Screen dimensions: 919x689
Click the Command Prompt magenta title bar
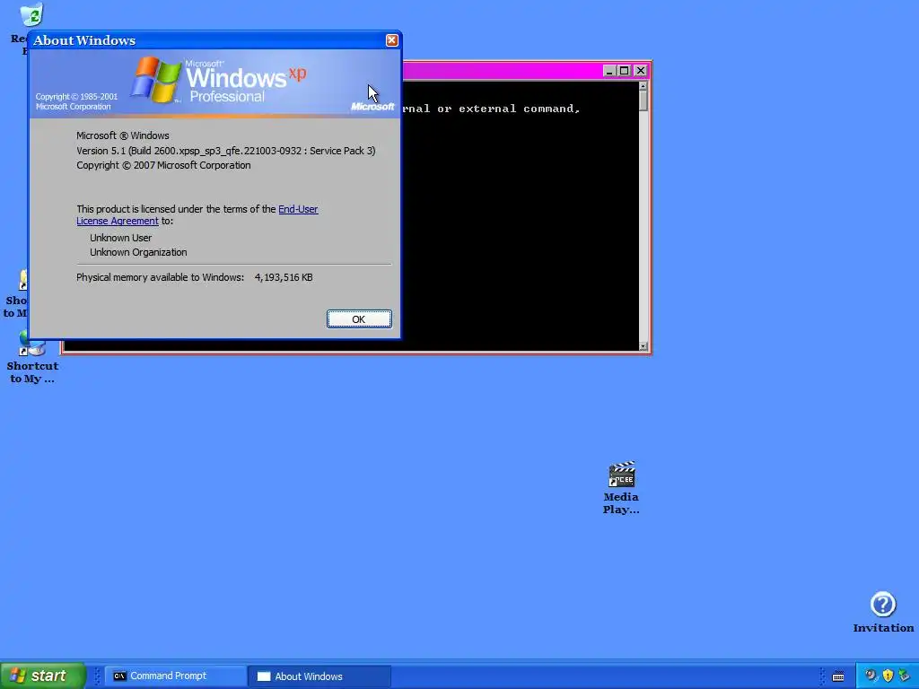501,71
